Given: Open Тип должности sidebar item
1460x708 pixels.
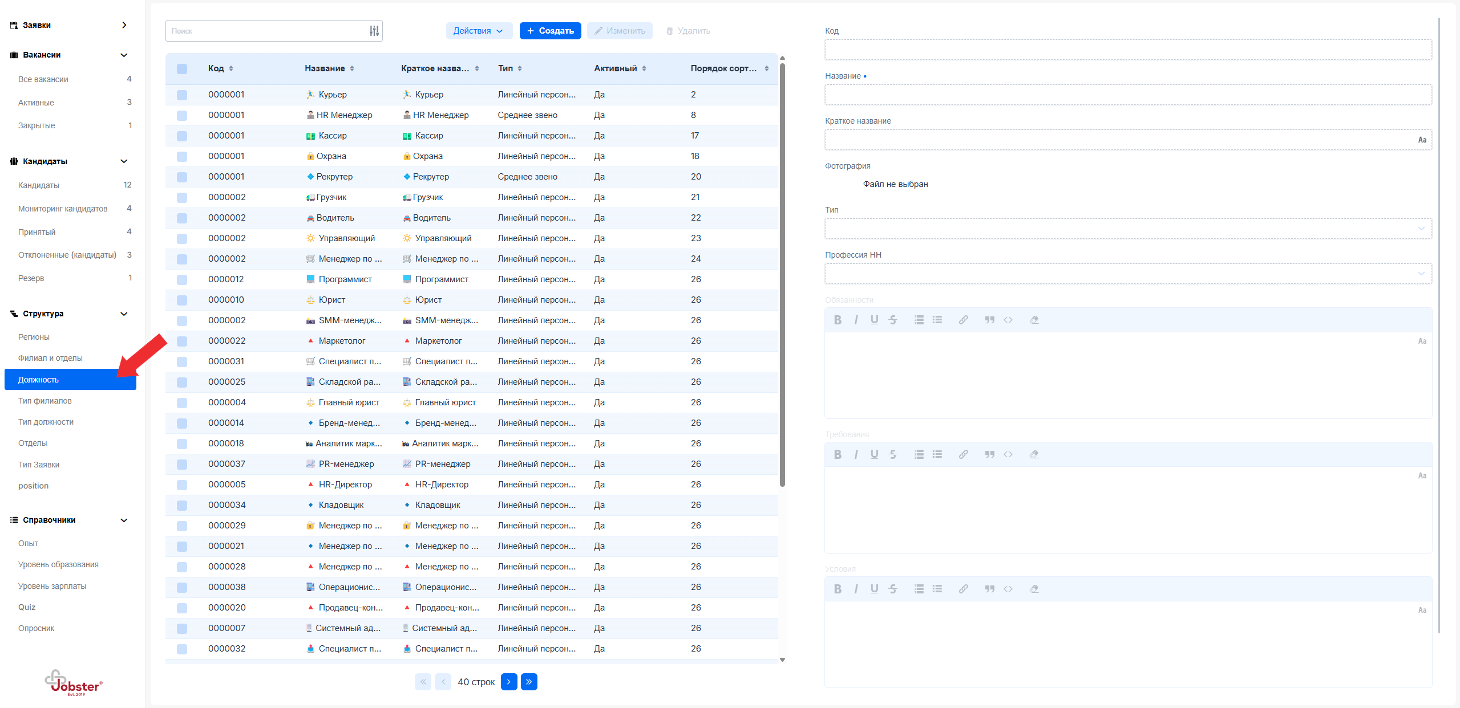Looking at the screenshot, I should (x=46, y=422).
